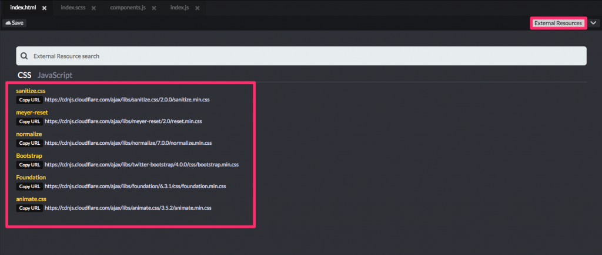This screenshot has width=602, height=255.
Task: Copy URL for meyer-reset
Action: [x=29, y=121]
